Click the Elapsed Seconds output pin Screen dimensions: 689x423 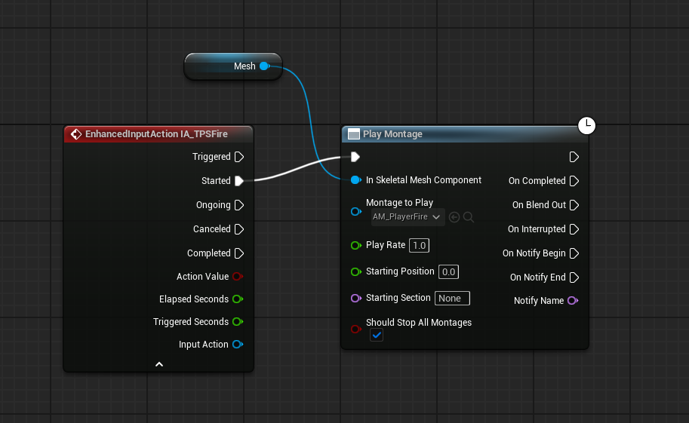coord(238,299)
